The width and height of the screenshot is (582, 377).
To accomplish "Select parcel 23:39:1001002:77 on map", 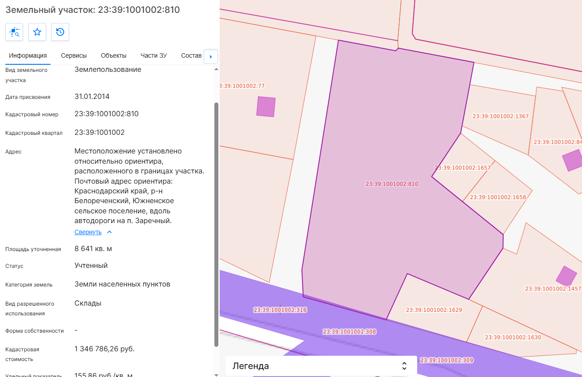I will [x=242, y=86].
